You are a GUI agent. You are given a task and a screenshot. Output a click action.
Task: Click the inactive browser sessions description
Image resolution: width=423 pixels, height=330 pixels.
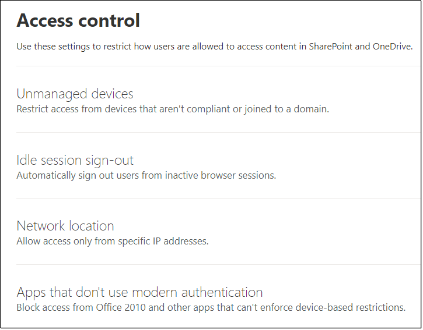point(146,175)
